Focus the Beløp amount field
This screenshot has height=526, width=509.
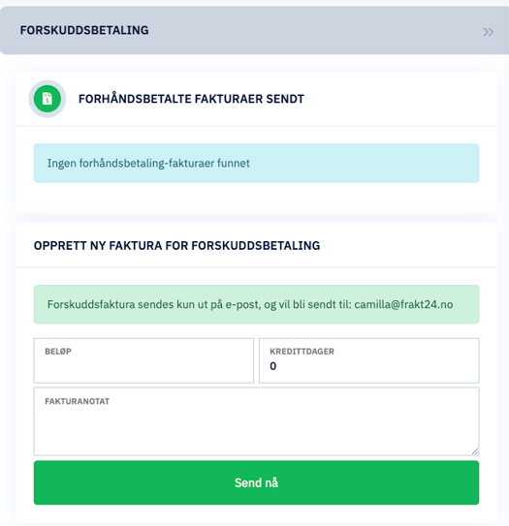click(143, 360)
